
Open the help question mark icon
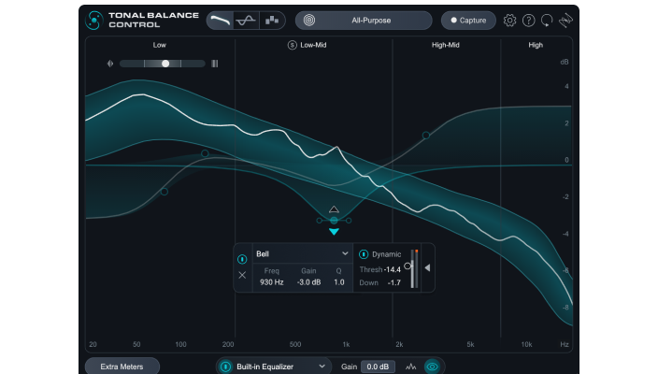click(528, 20)
